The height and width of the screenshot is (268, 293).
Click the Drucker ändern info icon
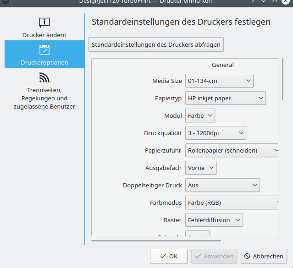[44, 22]
